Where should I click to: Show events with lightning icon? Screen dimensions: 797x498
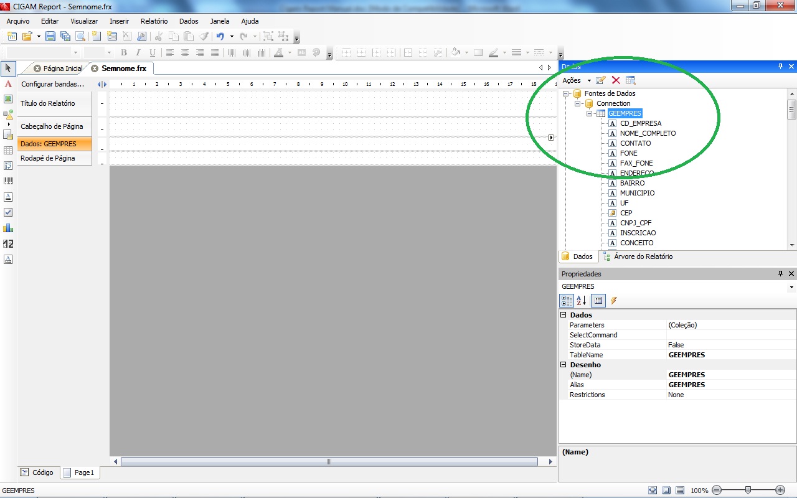coord(613,301)
